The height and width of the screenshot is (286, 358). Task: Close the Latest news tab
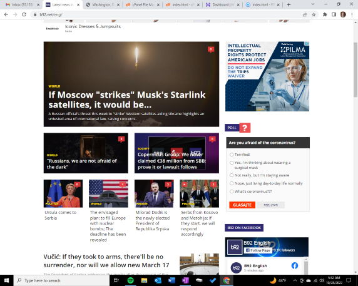[x=78, y=5]
